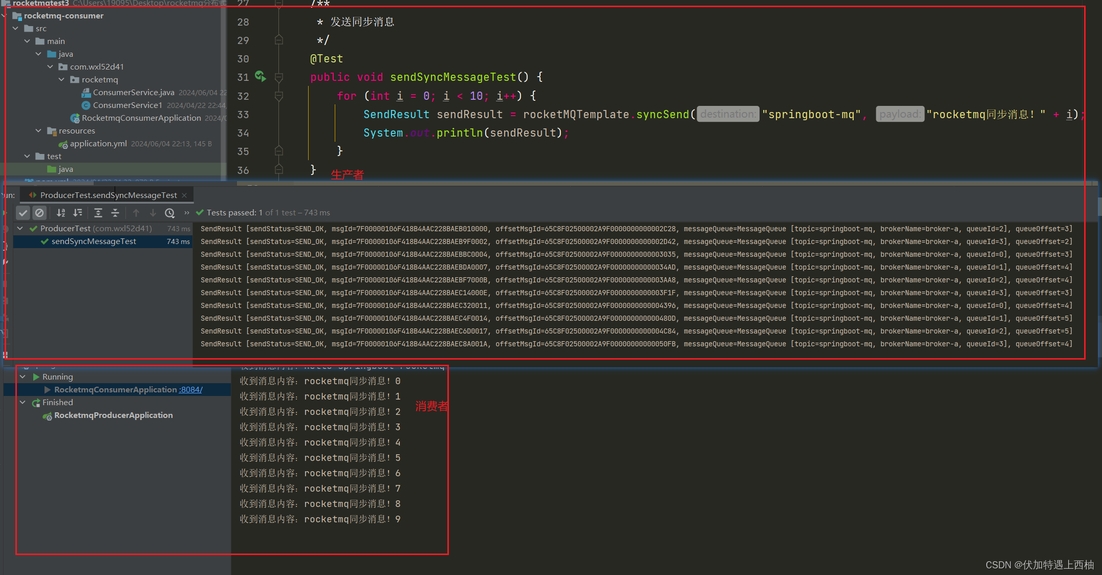
Task: Toggle the fold end marker at line 35
Action: pos(279,151)
